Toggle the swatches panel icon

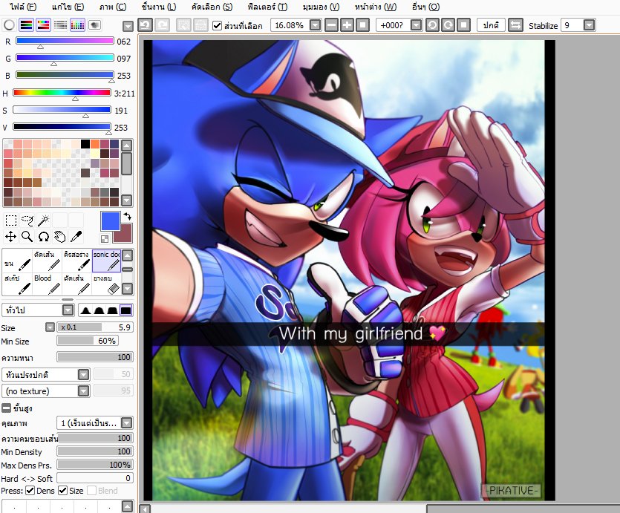click(x=77, y=25)
